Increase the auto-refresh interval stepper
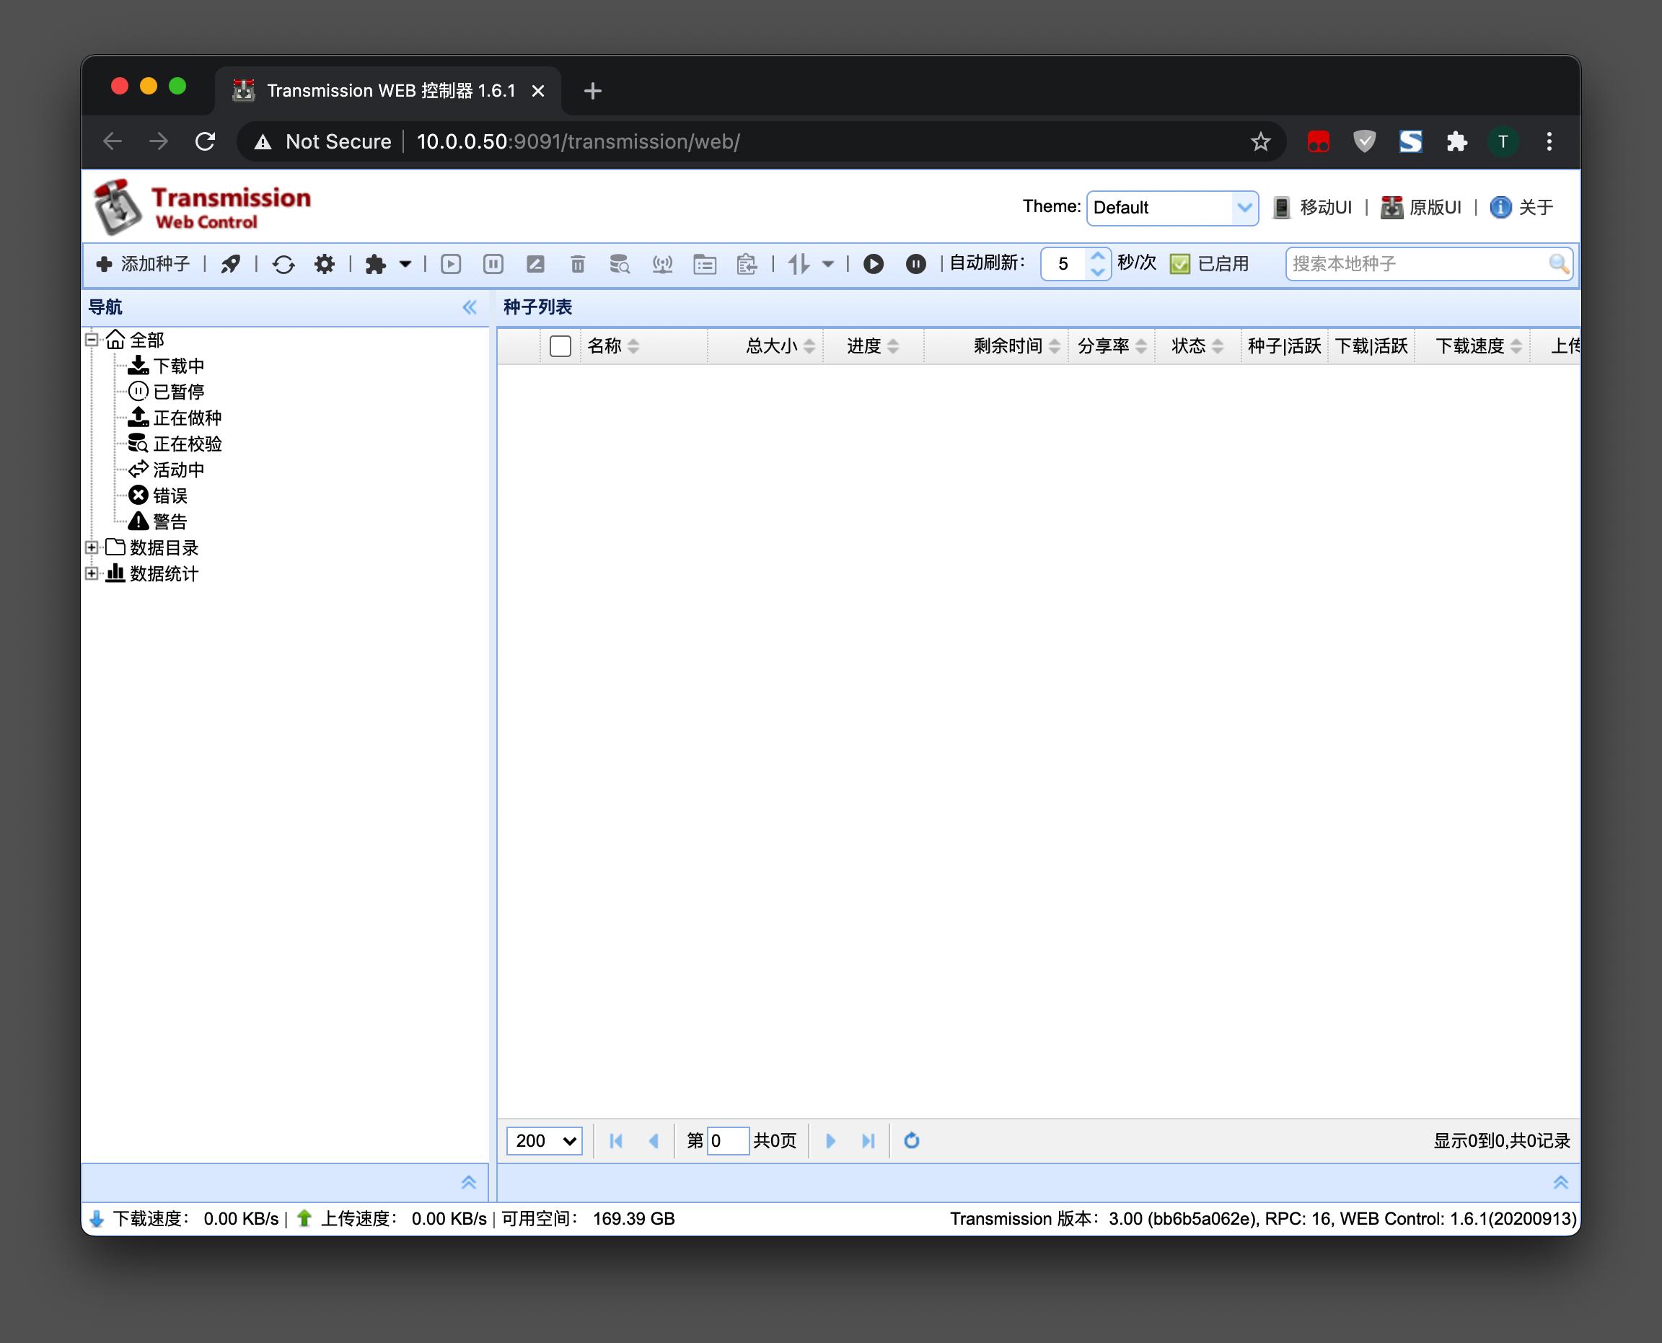The height and width of the screenshot is (1343, 1662). [1097, 256]
